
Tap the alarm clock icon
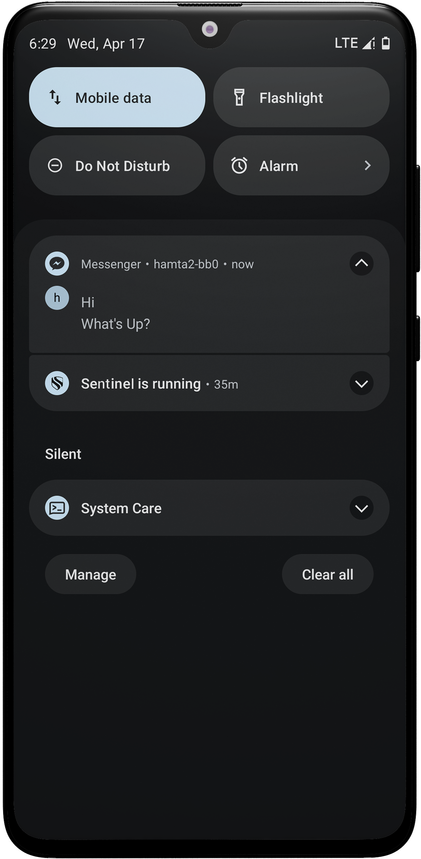point(239,165)
